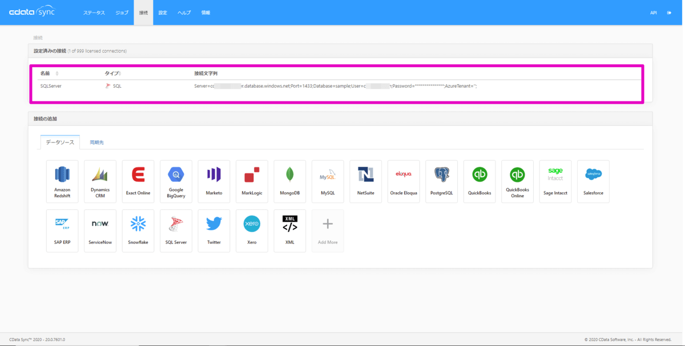Open the 設定 page

click(163, 13)
